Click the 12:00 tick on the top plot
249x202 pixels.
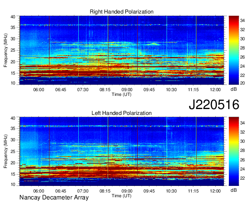coord(215,90)
